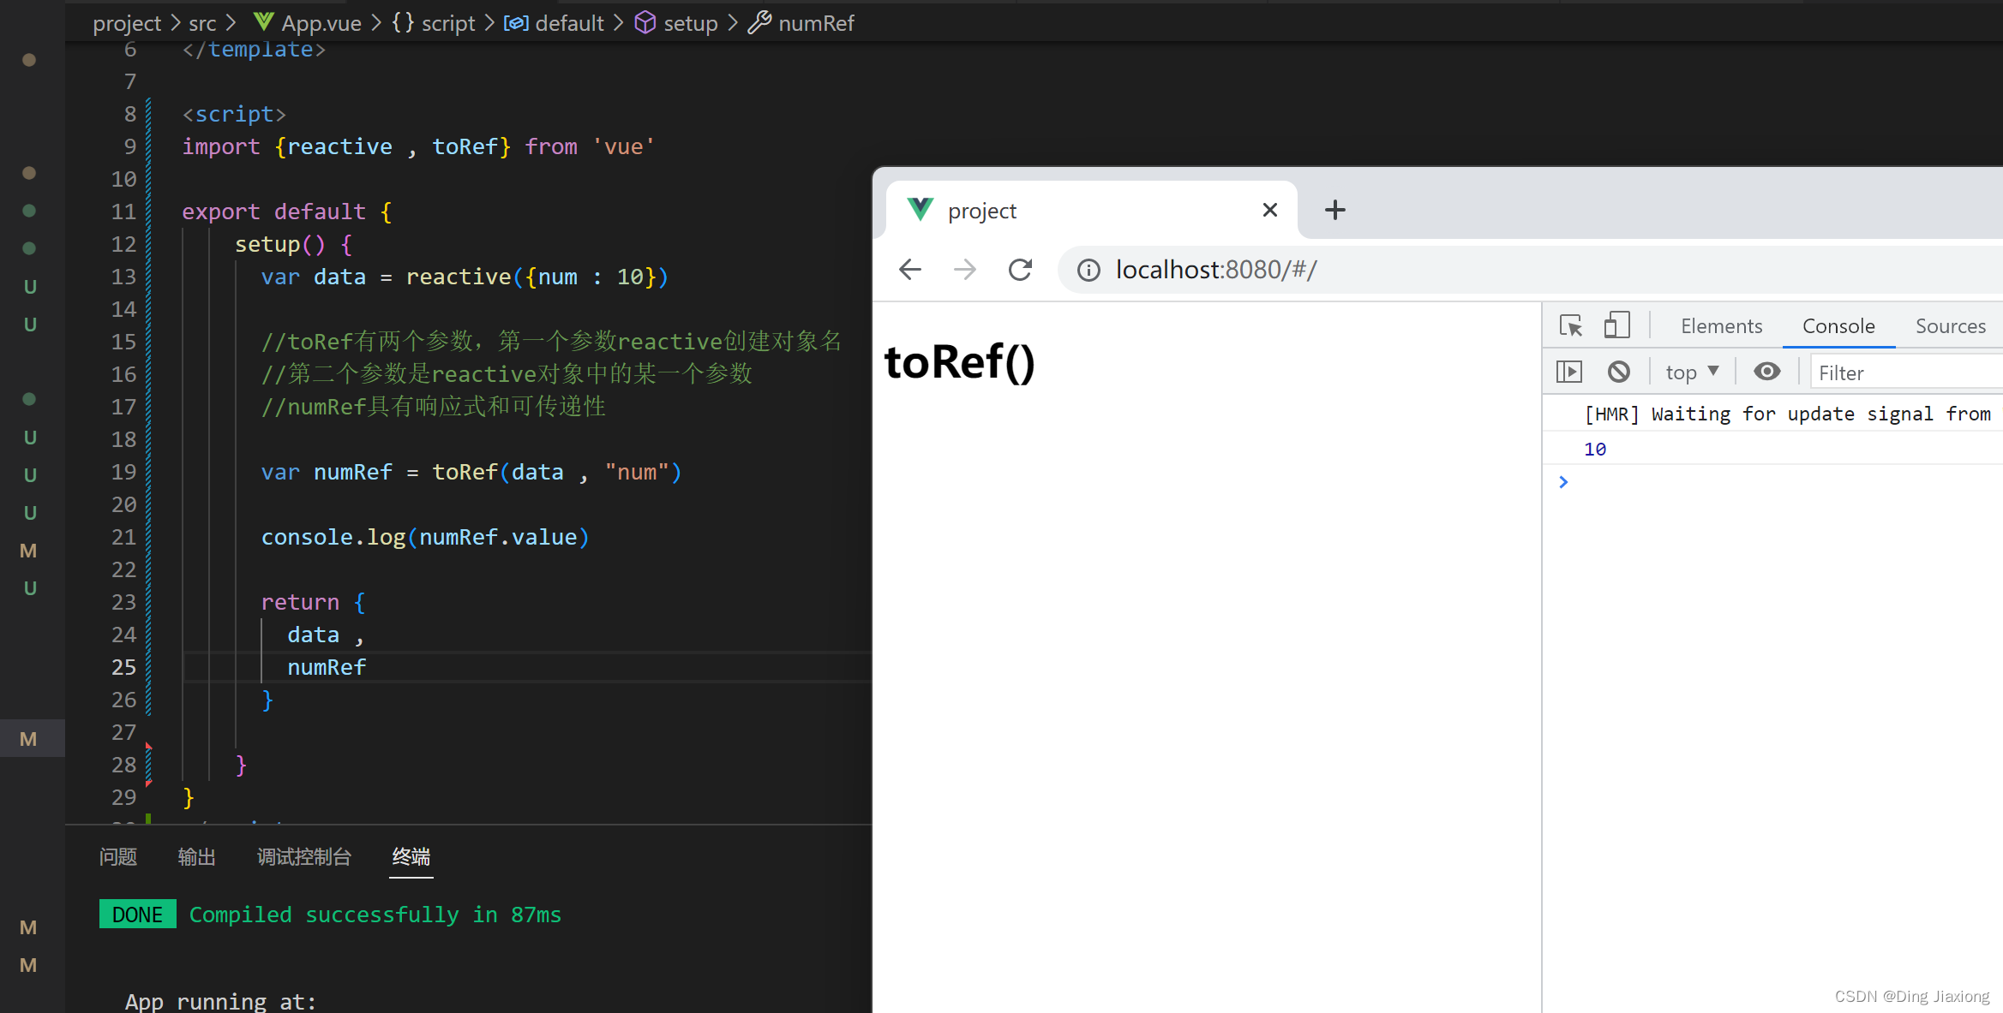Screen dimensions: 2003x1013
Task: View site information icon in address bar
Action: tap(1088, 271)
